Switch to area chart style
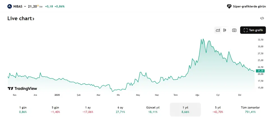Screen dimensions: 269x119 [x=218, y=30]
